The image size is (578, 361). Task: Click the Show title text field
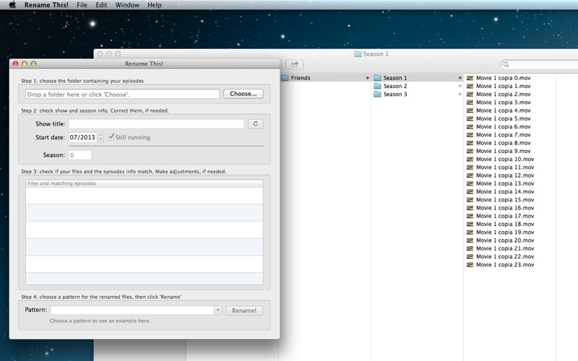click(x=156, y=124)
